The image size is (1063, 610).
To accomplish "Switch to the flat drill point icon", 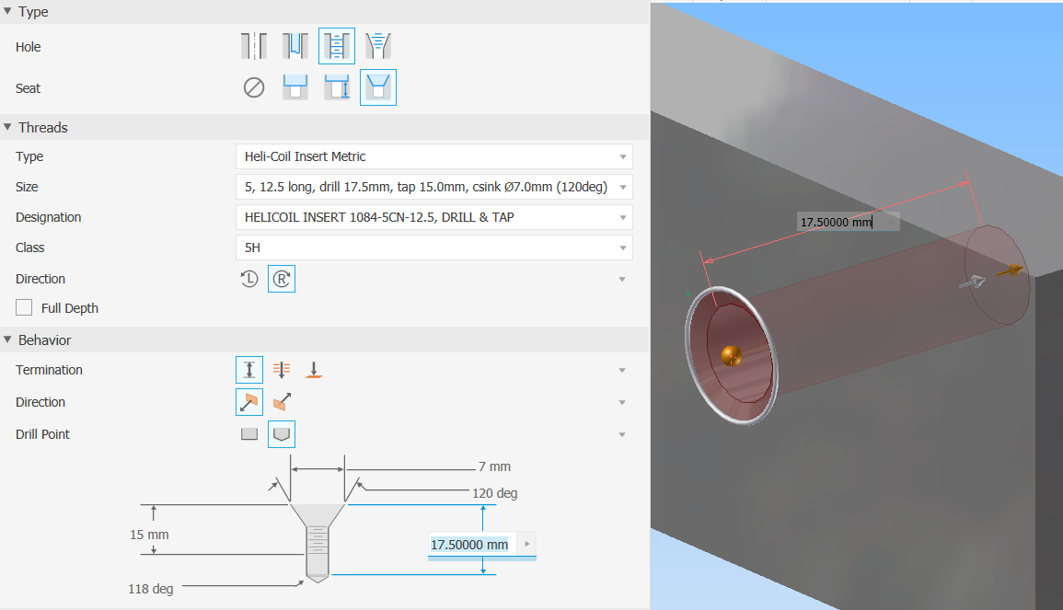I will [248, 433].
